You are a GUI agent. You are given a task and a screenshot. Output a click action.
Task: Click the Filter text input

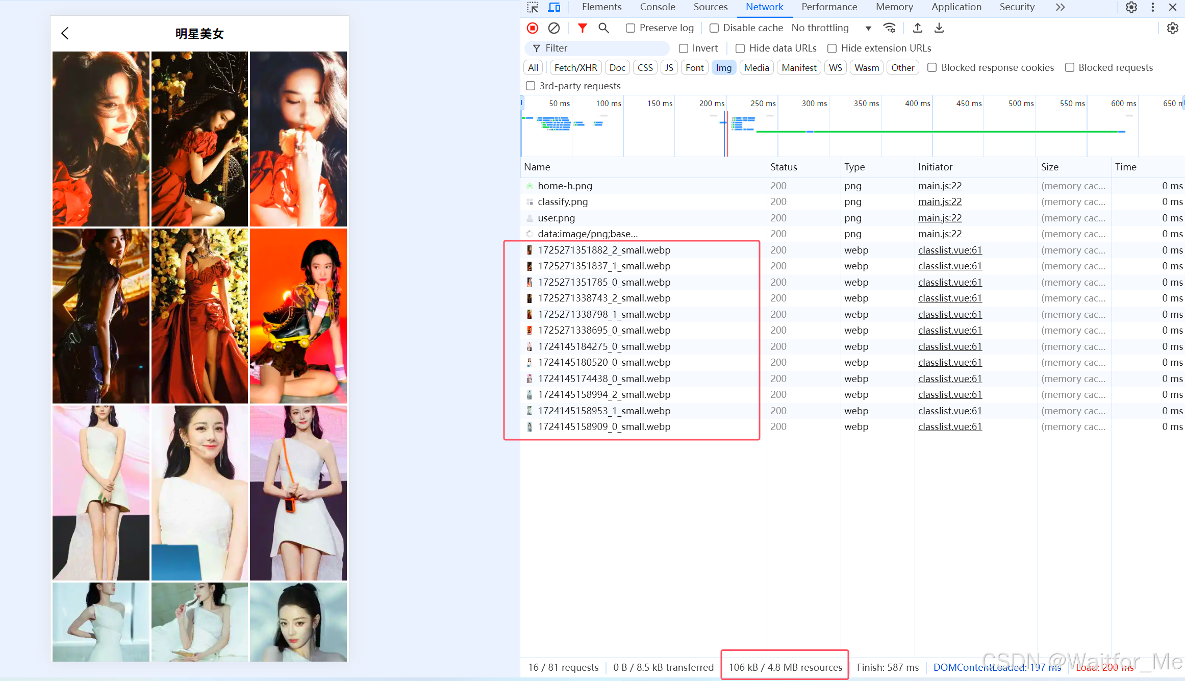(597, 48)
